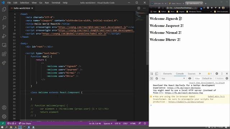Screen dimensions: 230x129
Task: Open the Accounts menu in the activity bar
Action: click(x=4, y=107)
